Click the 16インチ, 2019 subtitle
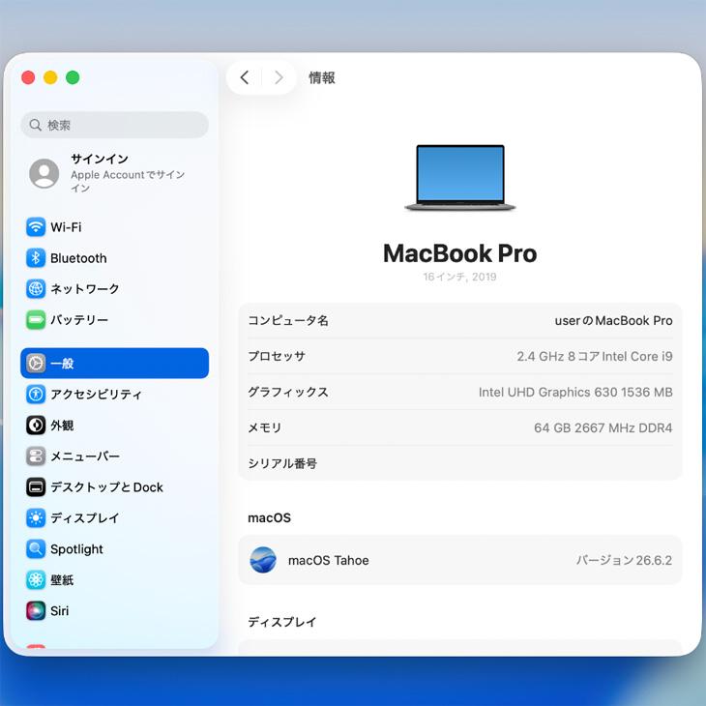The image size is (706, 706). point(459,277)
